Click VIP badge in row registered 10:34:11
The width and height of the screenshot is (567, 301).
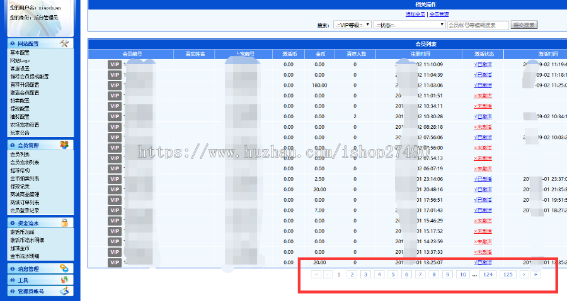coord(115,106)
